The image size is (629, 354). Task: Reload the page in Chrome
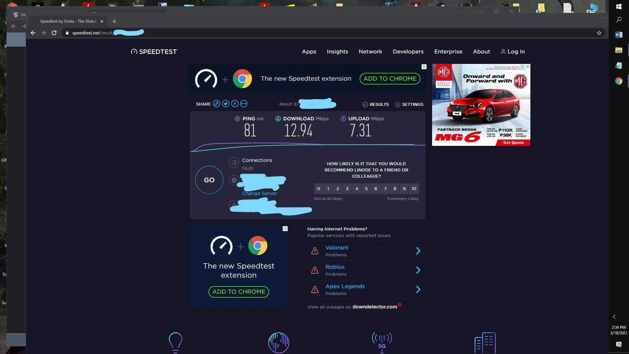click(x=54, y=33)
